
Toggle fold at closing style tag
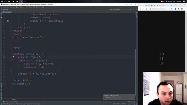pyautogui.click(x=11, y=27)
